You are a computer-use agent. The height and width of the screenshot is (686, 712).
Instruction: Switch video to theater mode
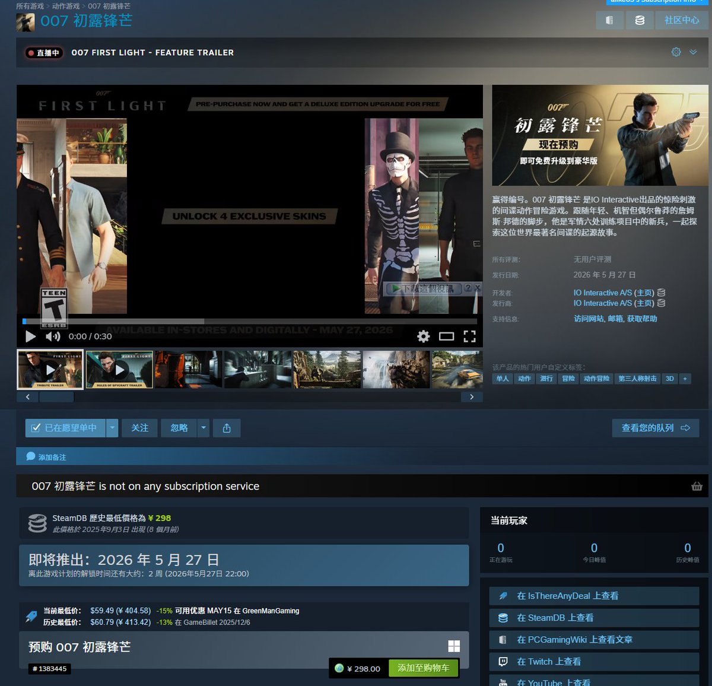(x=446, y=336)
